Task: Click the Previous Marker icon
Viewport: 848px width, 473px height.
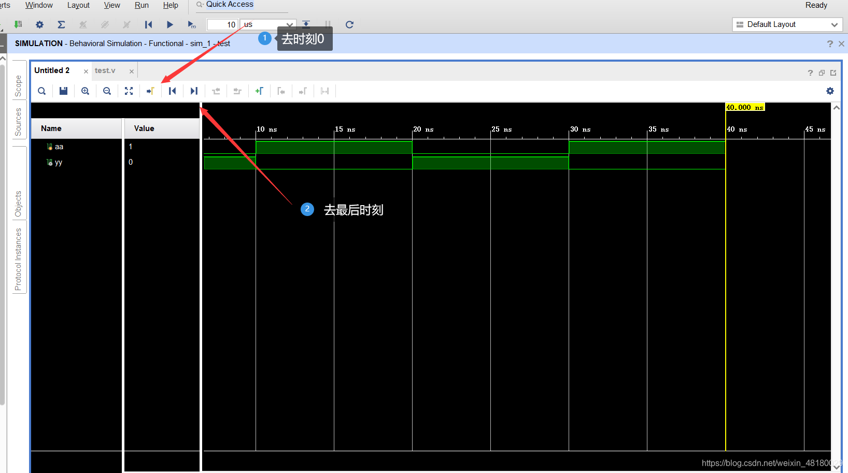Action: (x=281, y=91)
